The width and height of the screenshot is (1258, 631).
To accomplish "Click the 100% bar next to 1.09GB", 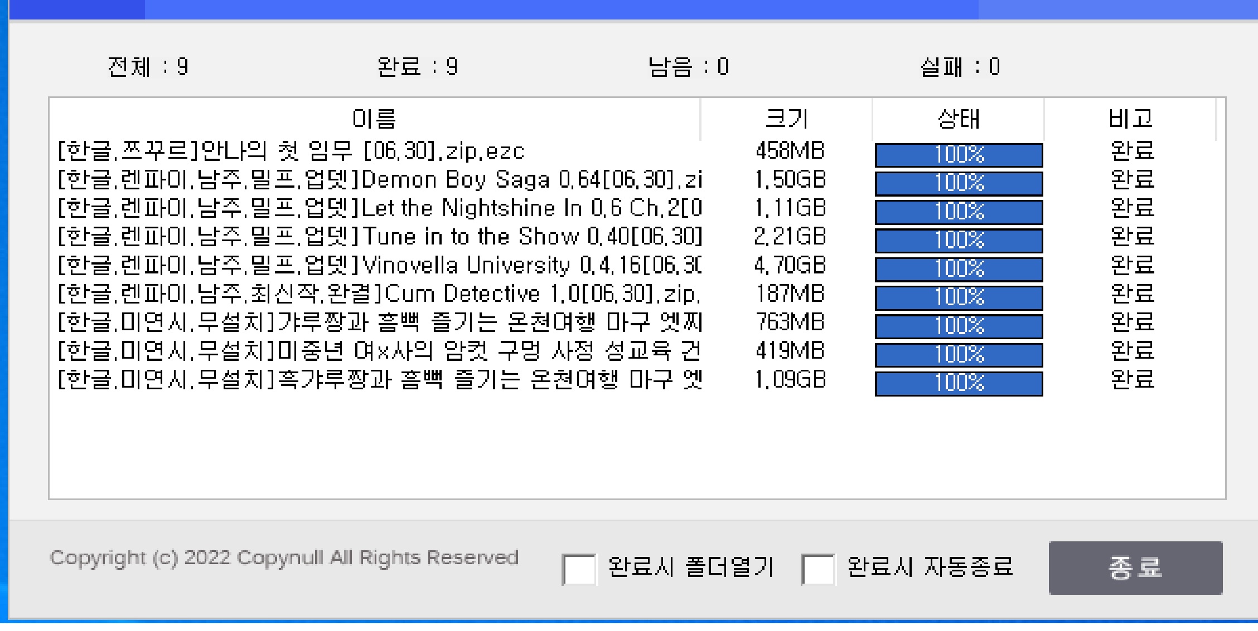I will 959,383.
